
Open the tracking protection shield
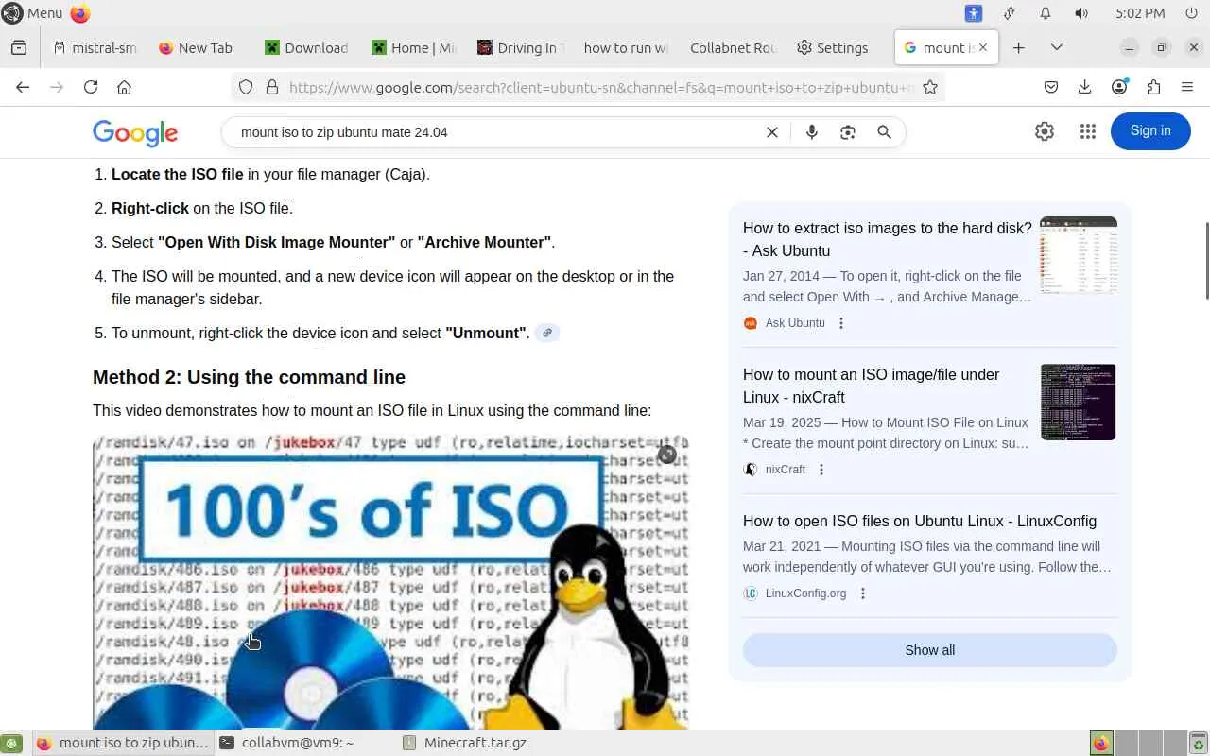point(246,87)
